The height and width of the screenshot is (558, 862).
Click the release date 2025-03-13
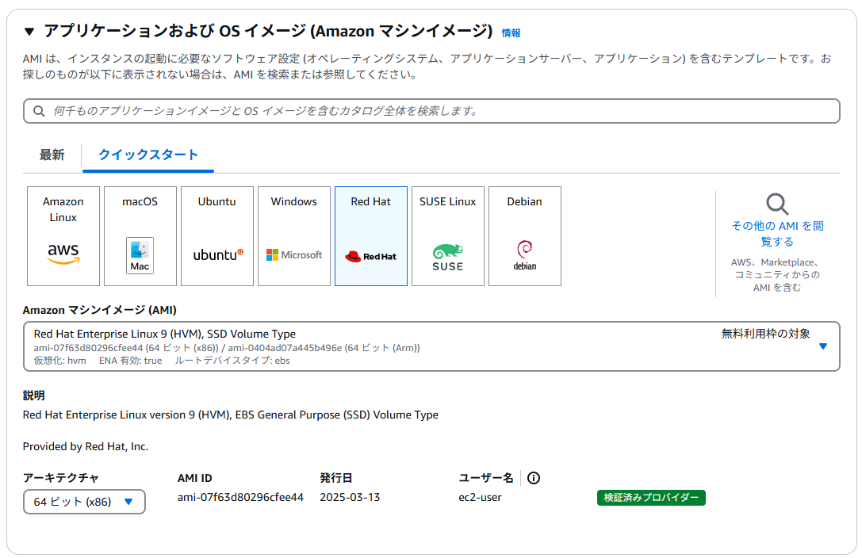click(350, 497)
